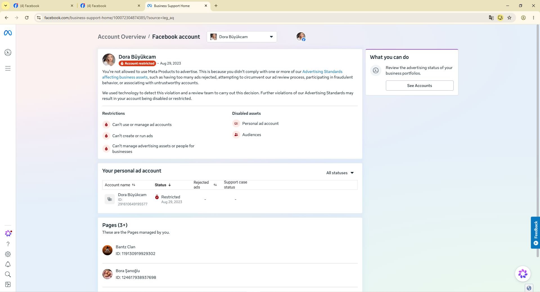Open the Meta AI assistant sidebar icon
Viewport: 540px width, 292px height.
click(8, 233)
